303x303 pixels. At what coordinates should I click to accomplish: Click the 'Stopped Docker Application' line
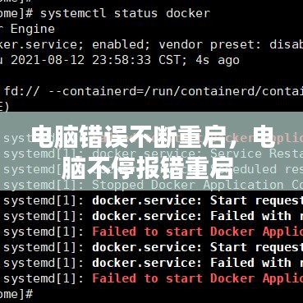coord(198,185)
